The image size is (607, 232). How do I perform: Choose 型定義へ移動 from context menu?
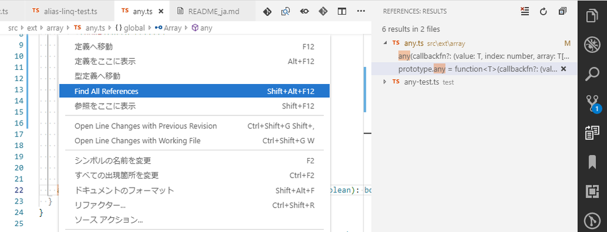(x=194, y=76)
